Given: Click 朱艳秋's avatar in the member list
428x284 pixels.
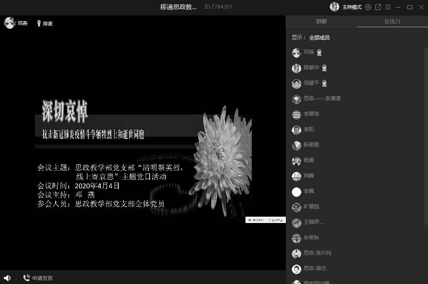Looking at the screenshot, I should pyautogui.click(x=297, y=238).
